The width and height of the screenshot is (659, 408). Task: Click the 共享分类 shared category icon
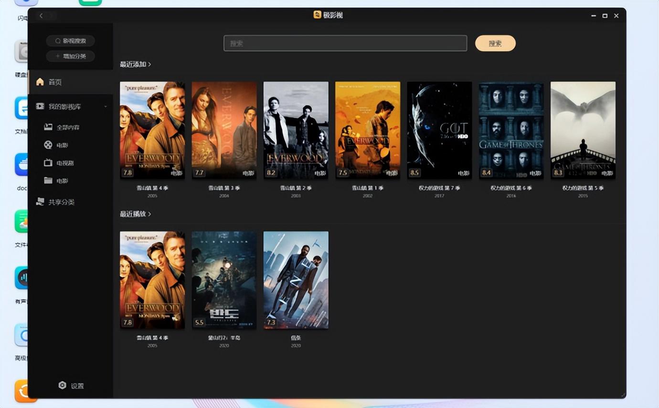point(40,202)
